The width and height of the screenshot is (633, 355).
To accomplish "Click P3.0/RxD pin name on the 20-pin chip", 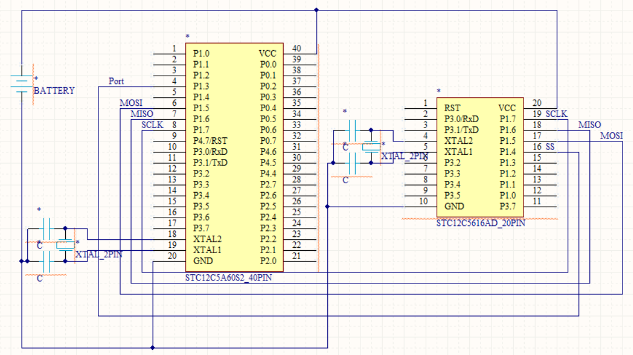I will tap(461, 119).
